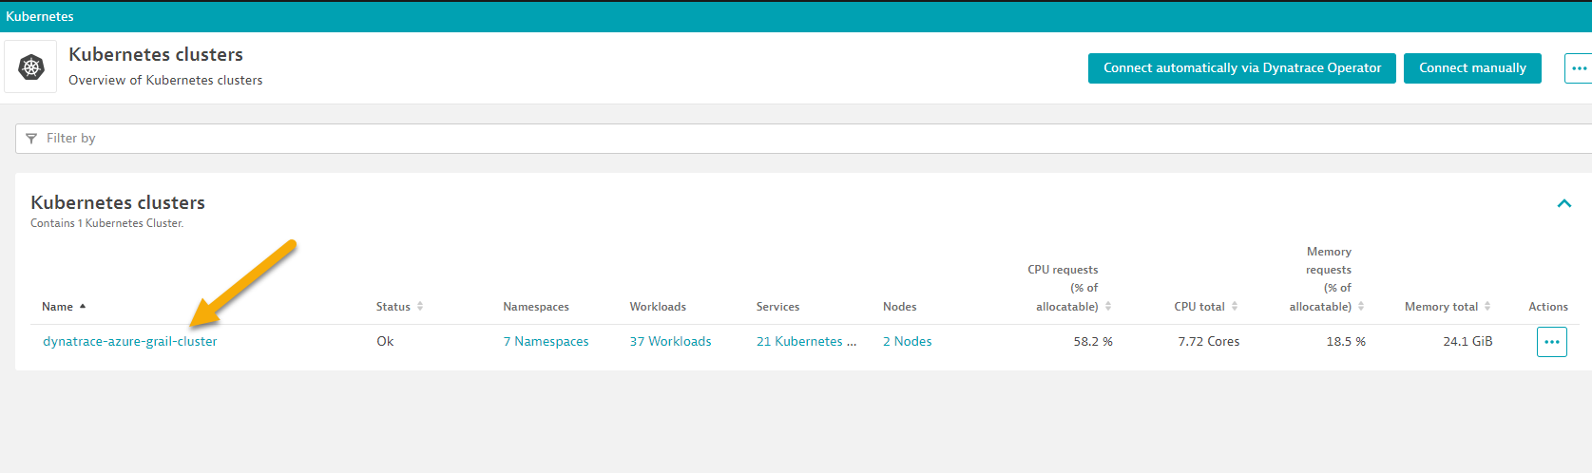Open the 7 Namespaces link
The height and width of the screenshot is (473, 1592).
pyautogui.click(x=546, y=342)
